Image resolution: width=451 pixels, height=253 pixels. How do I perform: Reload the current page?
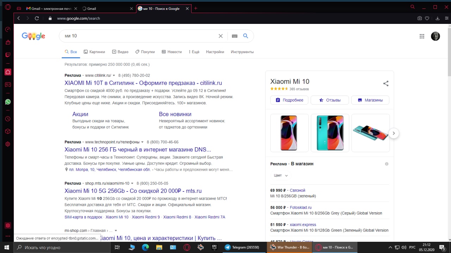(x=37, y=18)
